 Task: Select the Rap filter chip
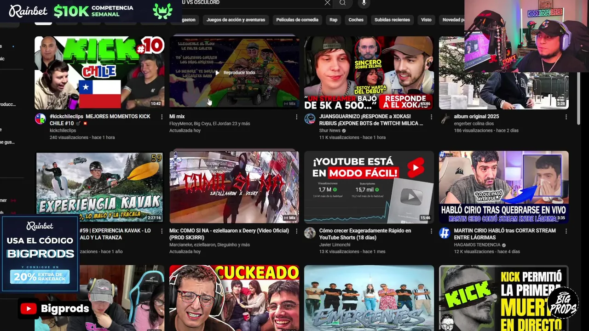click(x=334, y=20)
